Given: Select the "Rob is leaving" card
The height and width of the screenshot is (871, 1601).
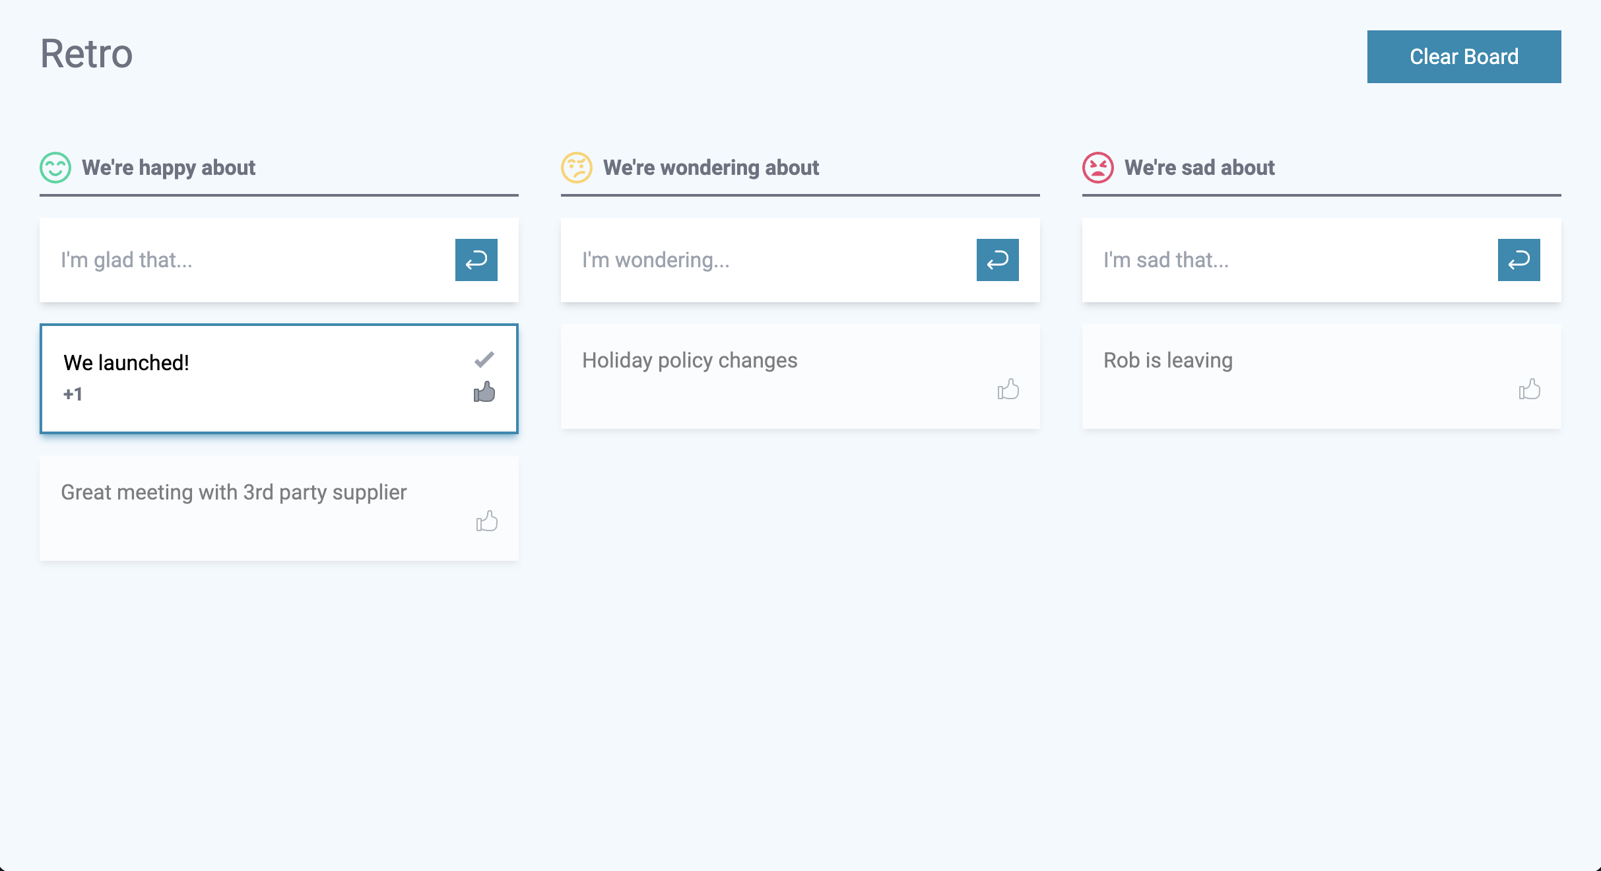Looking at the screenshot, I should [x=1168, y=360].
